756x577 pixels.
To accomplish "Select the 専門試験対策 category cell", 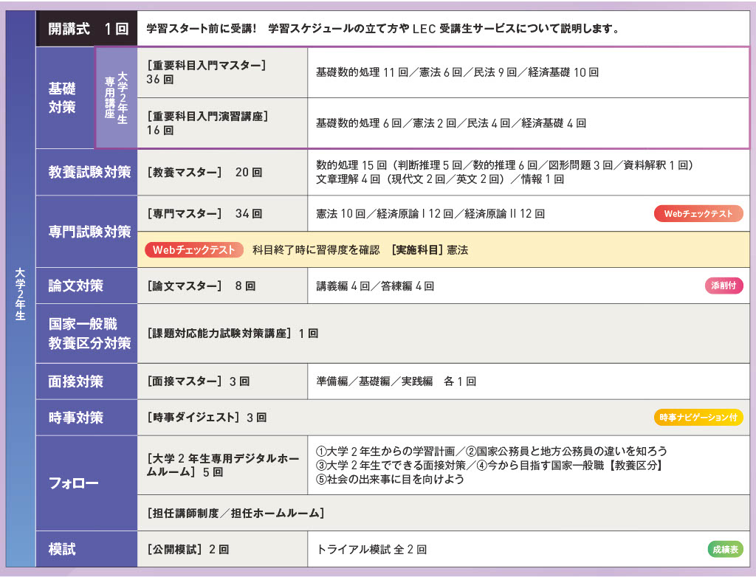I will [87, 232].
